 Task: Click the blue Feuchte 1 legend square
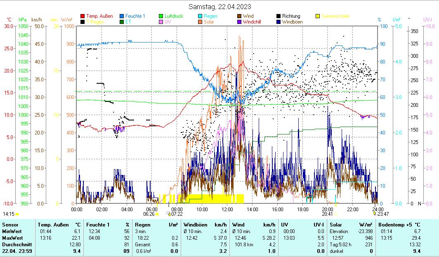pos(122,16)
